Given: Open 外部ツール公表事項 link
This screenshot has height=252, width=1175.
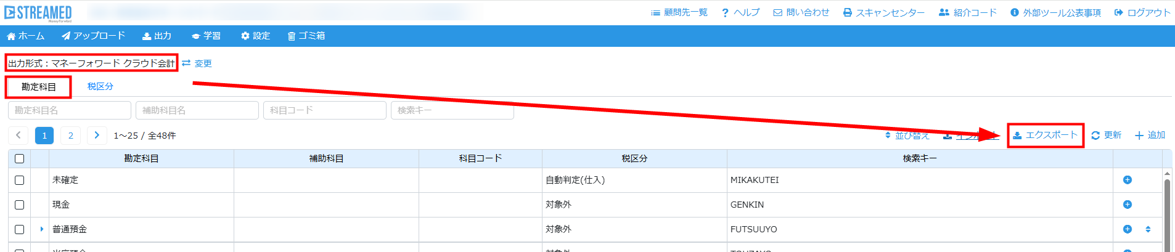Looking at the screenshot, I should (x=1055, y=12).
